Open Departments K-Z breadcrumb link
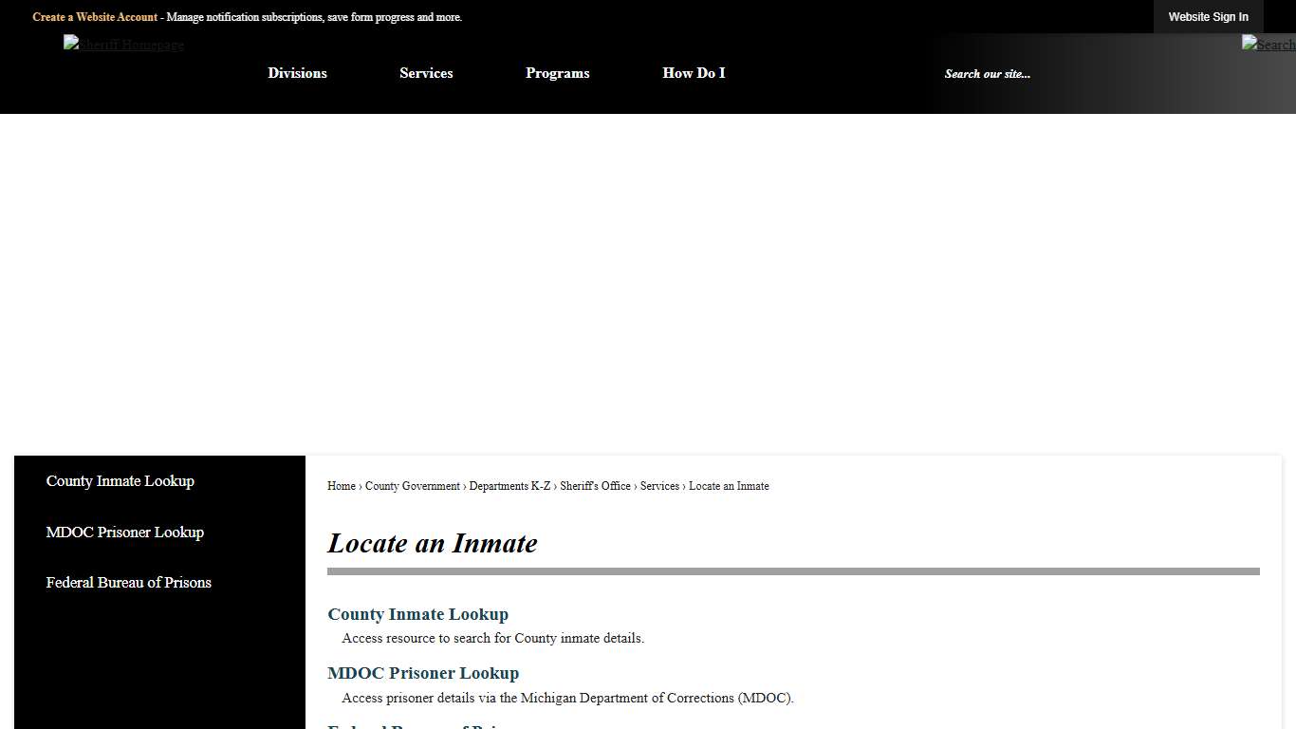The height and width of the screenshot is (729, 1296). [x=510, y=486]
